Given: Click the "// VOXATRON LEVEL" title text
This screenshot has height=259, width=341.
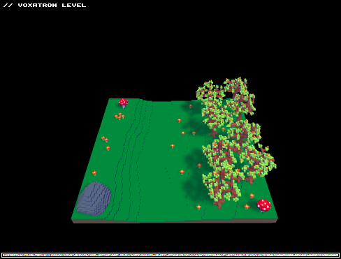Looking at the screenshot, I should coord(45,5).
